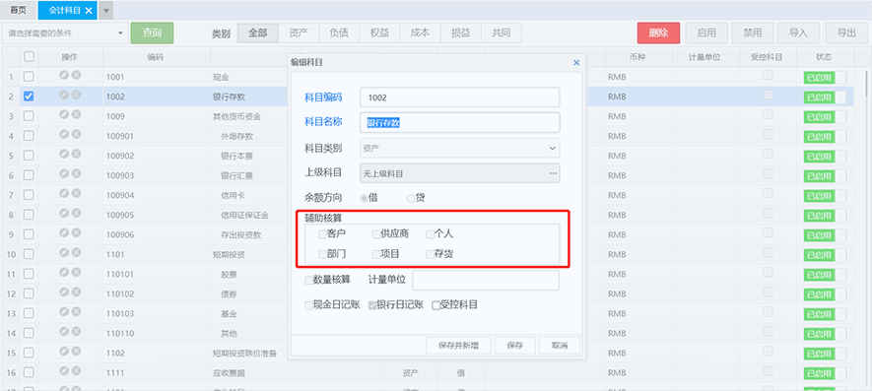Screen dimensions: 872x391
Task: Click the delete x icon in the 1002 row
Action: tap(76, 95)
